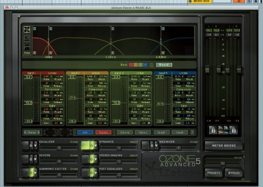This screenshot has height=187, width=263.
Task: Select the dynamics curve view icon above Show
Action: [x=27, y=47]
